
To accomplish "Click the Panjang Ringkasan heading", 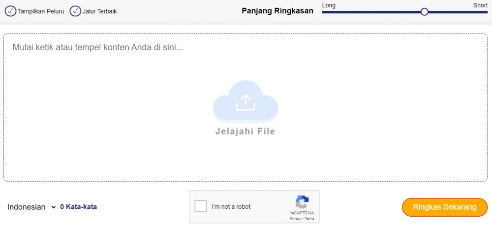I will [x=277, y=11].
